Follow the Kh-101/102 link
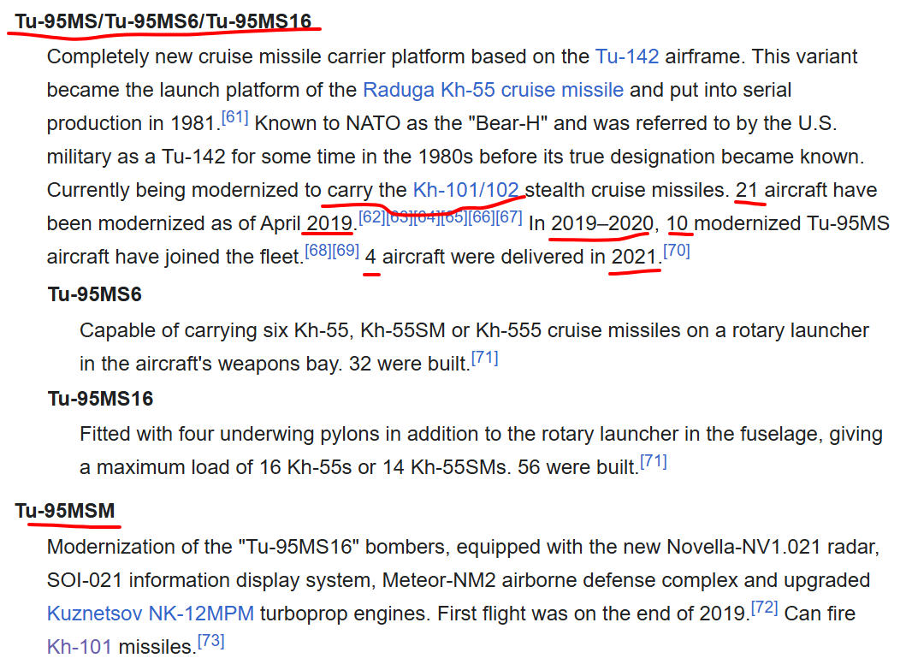906x670 pixels. coord(465,190)
